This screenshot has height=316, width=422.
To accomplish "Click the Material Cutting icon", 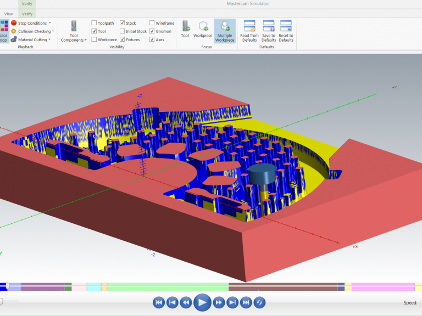I will pyautogui.click(x=14, y=39).
